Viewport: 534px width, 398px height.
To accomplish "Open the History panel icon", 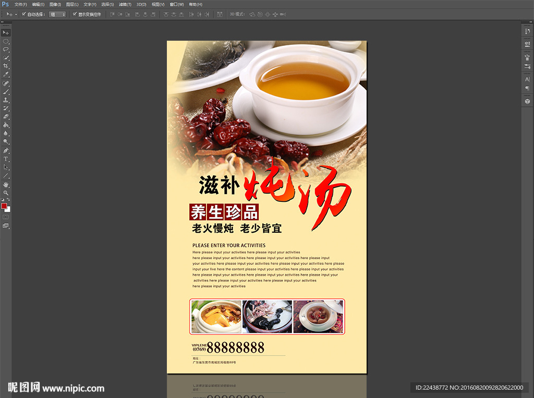I will click(527, 31).
